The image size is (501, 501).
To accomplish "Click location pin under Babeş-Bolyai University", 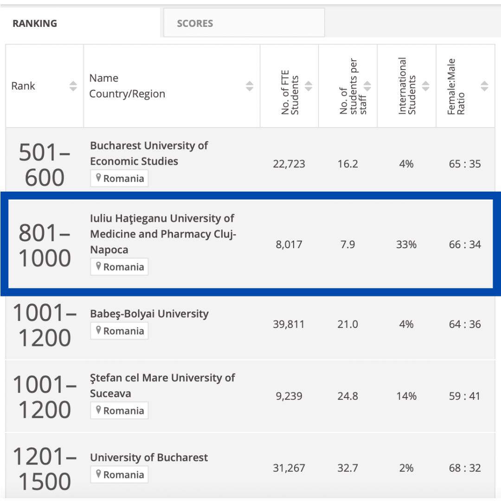I will coord(98,331).
